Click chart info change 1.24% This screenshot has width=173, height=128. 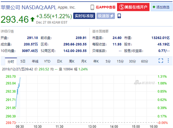click(x=83, y=69)
